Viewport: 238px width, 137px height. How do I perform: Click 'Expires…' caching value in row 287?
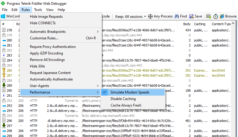point(201,75)
